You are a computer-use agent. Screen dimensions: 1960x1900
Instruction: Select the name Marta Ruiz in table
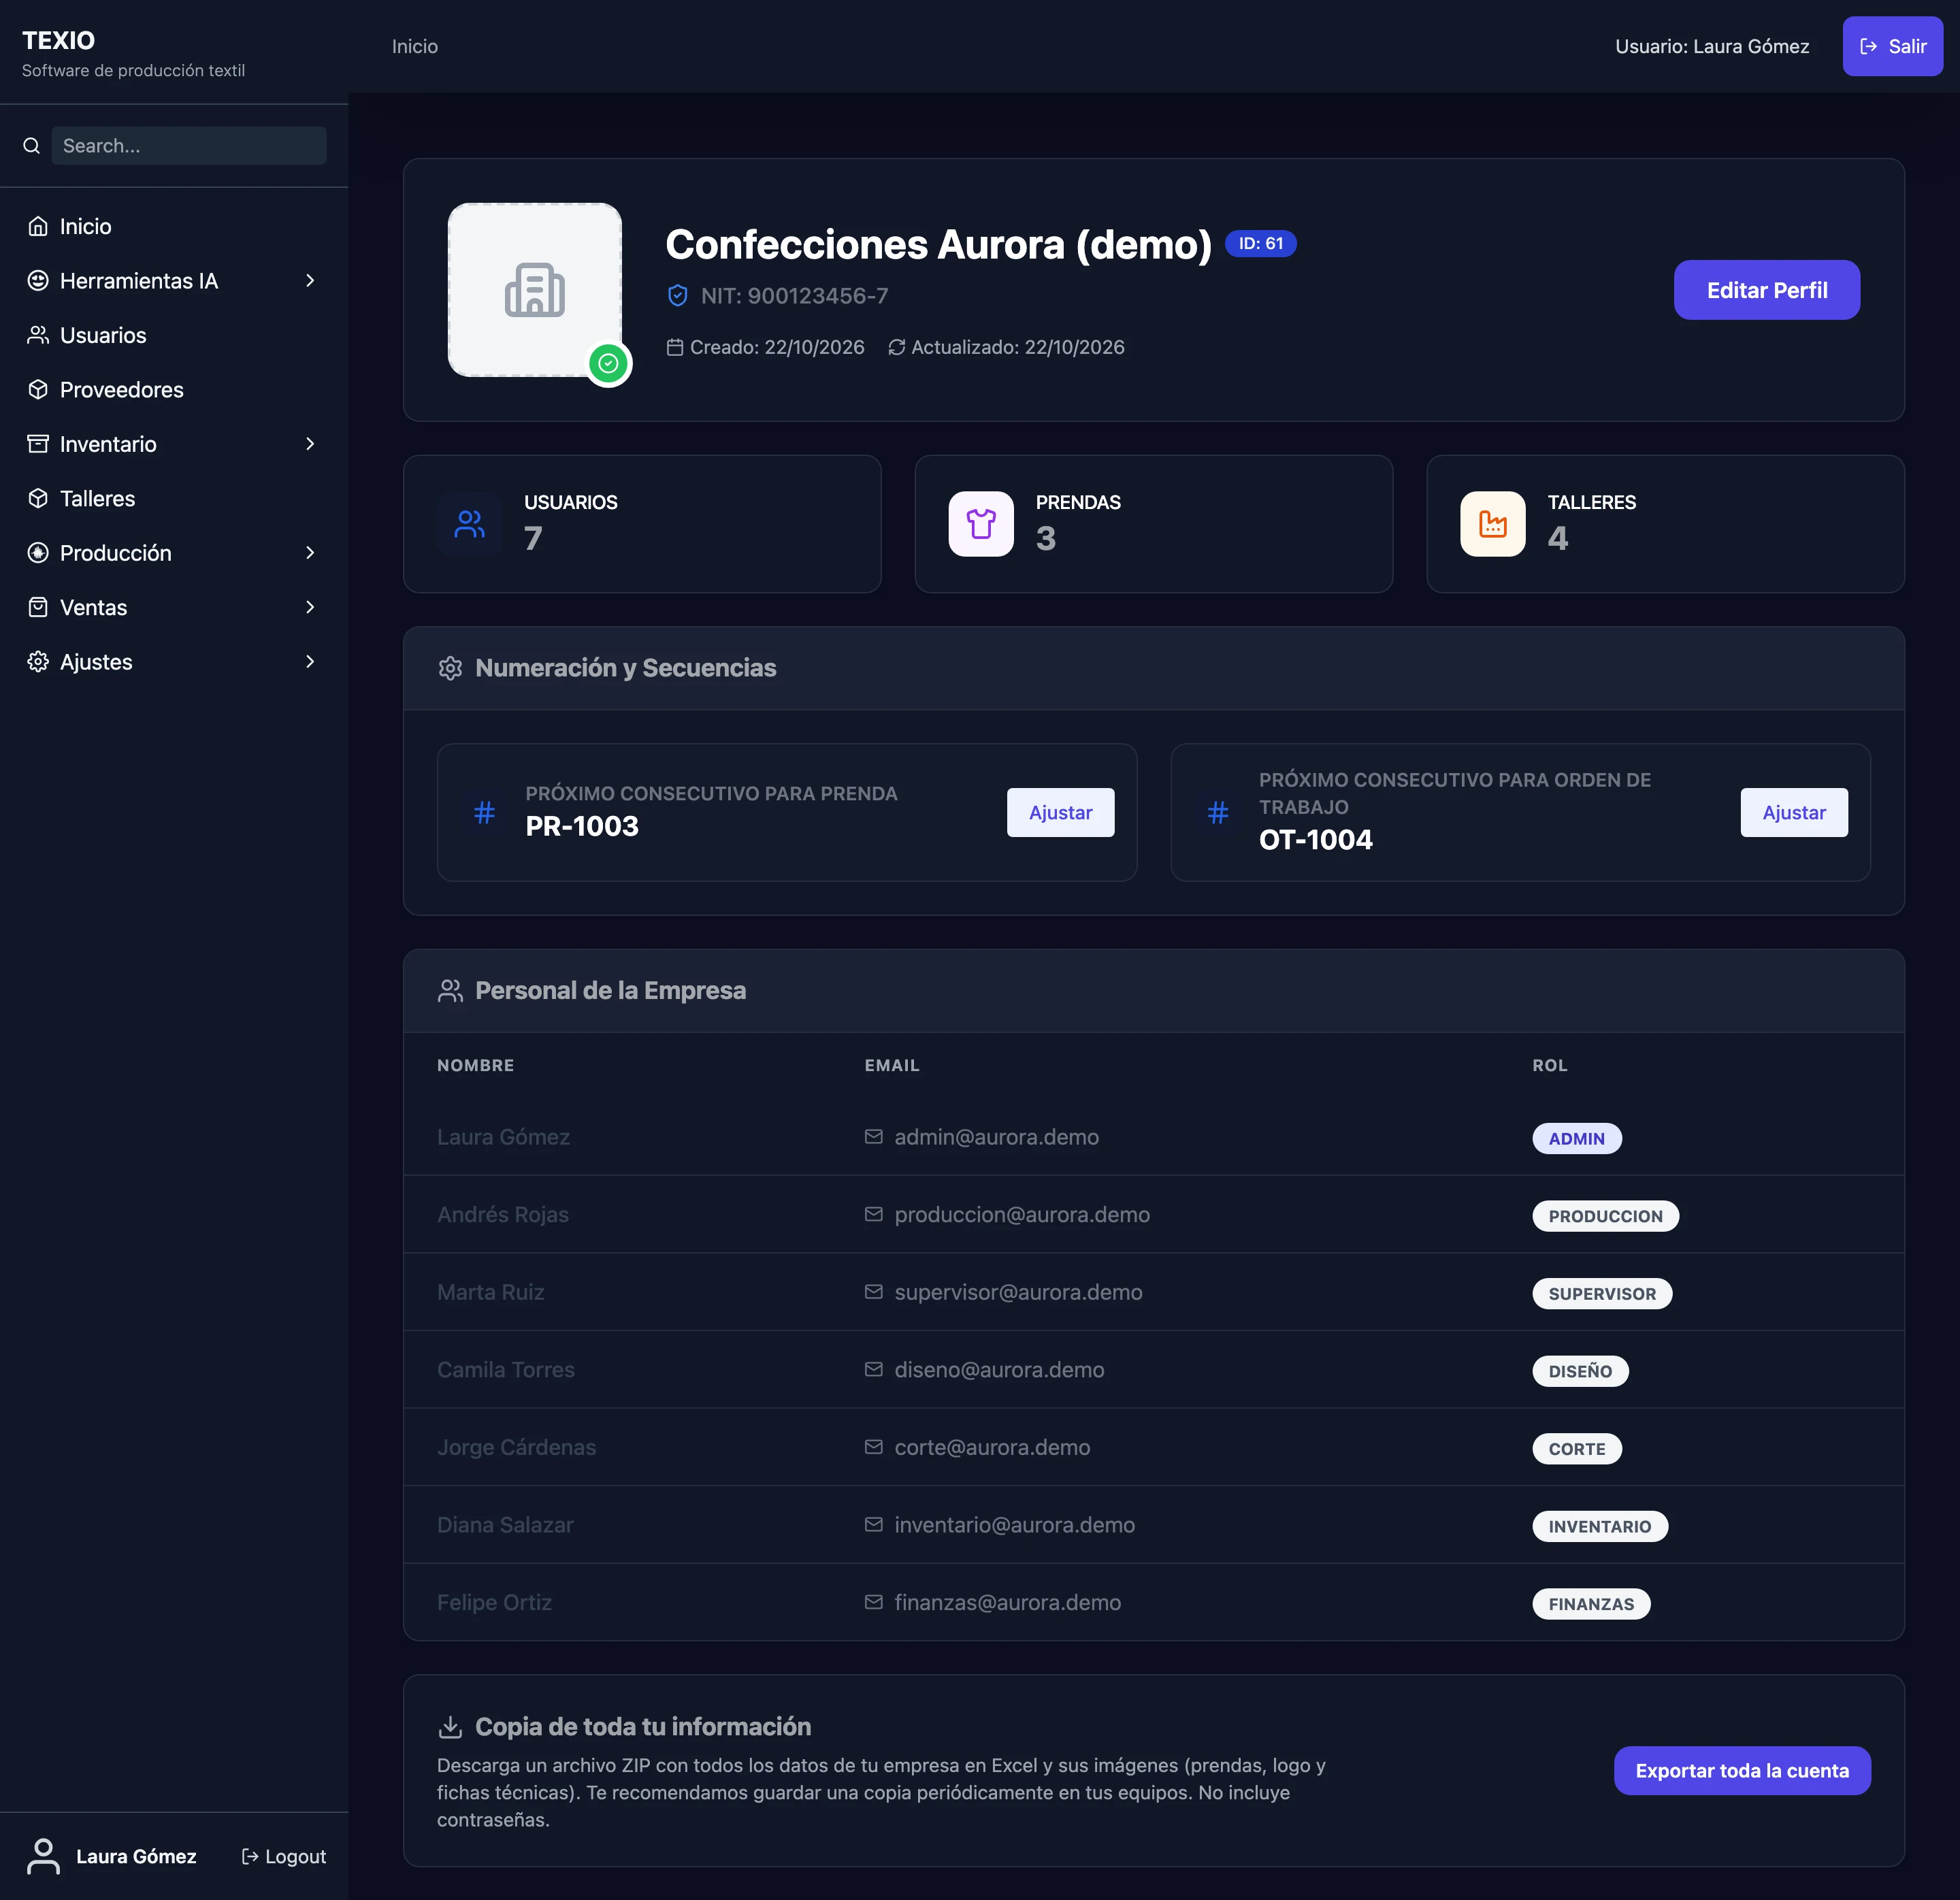point(491,1292)
